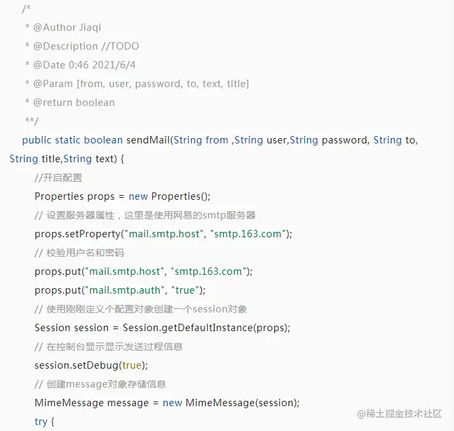Screen dimensions: 454x431
Task: Click the Properties props declaration line
Action: (123, 196)
